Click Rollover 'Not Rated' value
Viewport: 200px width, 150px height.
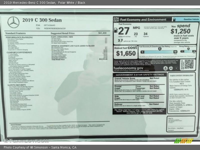pyautogui.click(x=154, y=104)
